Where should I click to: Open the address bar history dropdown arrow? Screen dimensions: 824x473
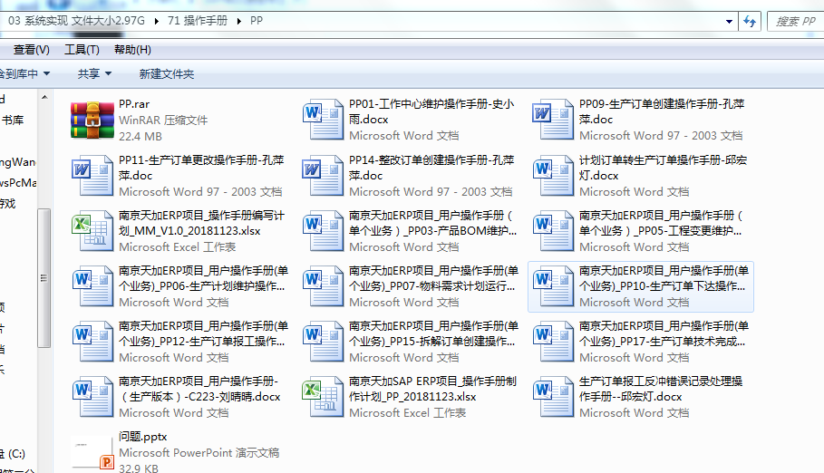pos(730,20)
